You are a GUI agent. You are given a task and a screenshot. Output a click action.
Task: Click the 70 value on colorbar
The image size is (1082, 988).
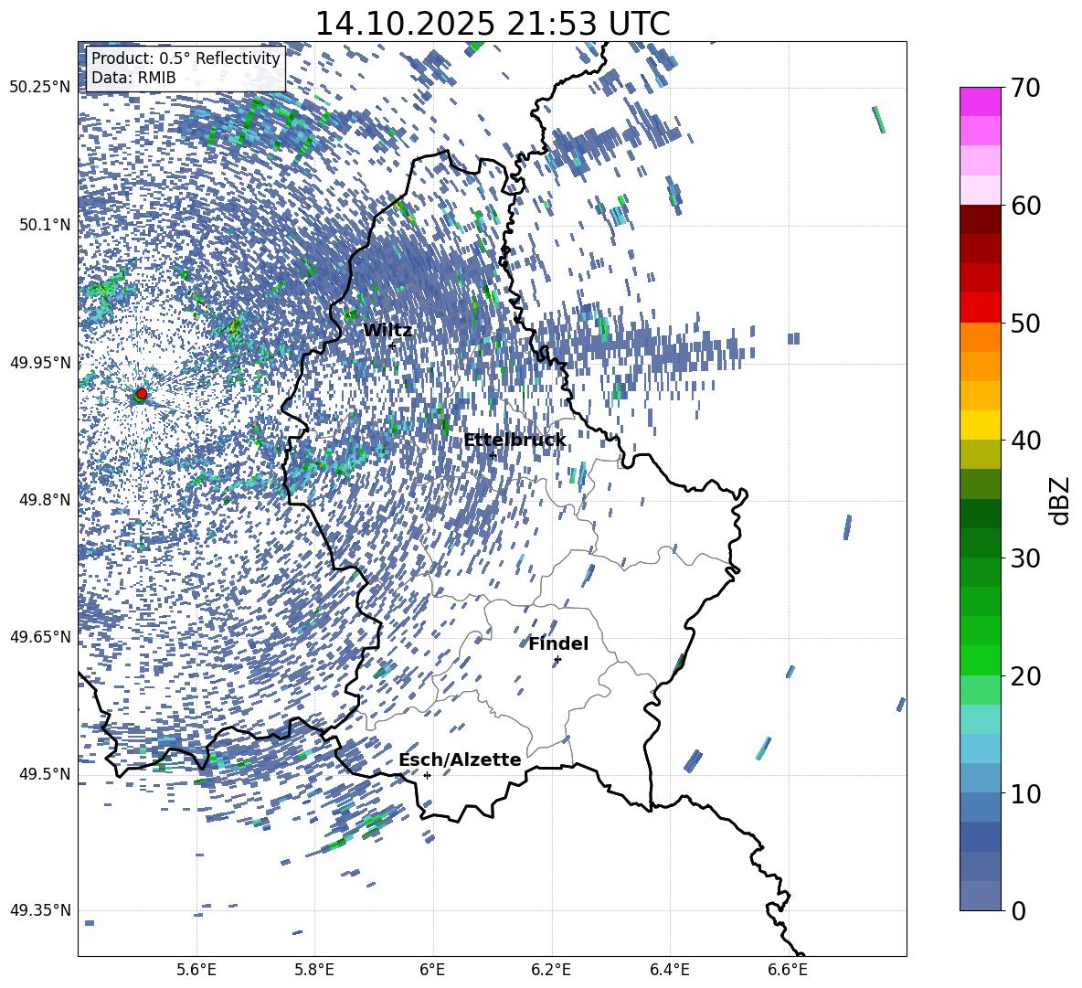(x=1025, y=89)
